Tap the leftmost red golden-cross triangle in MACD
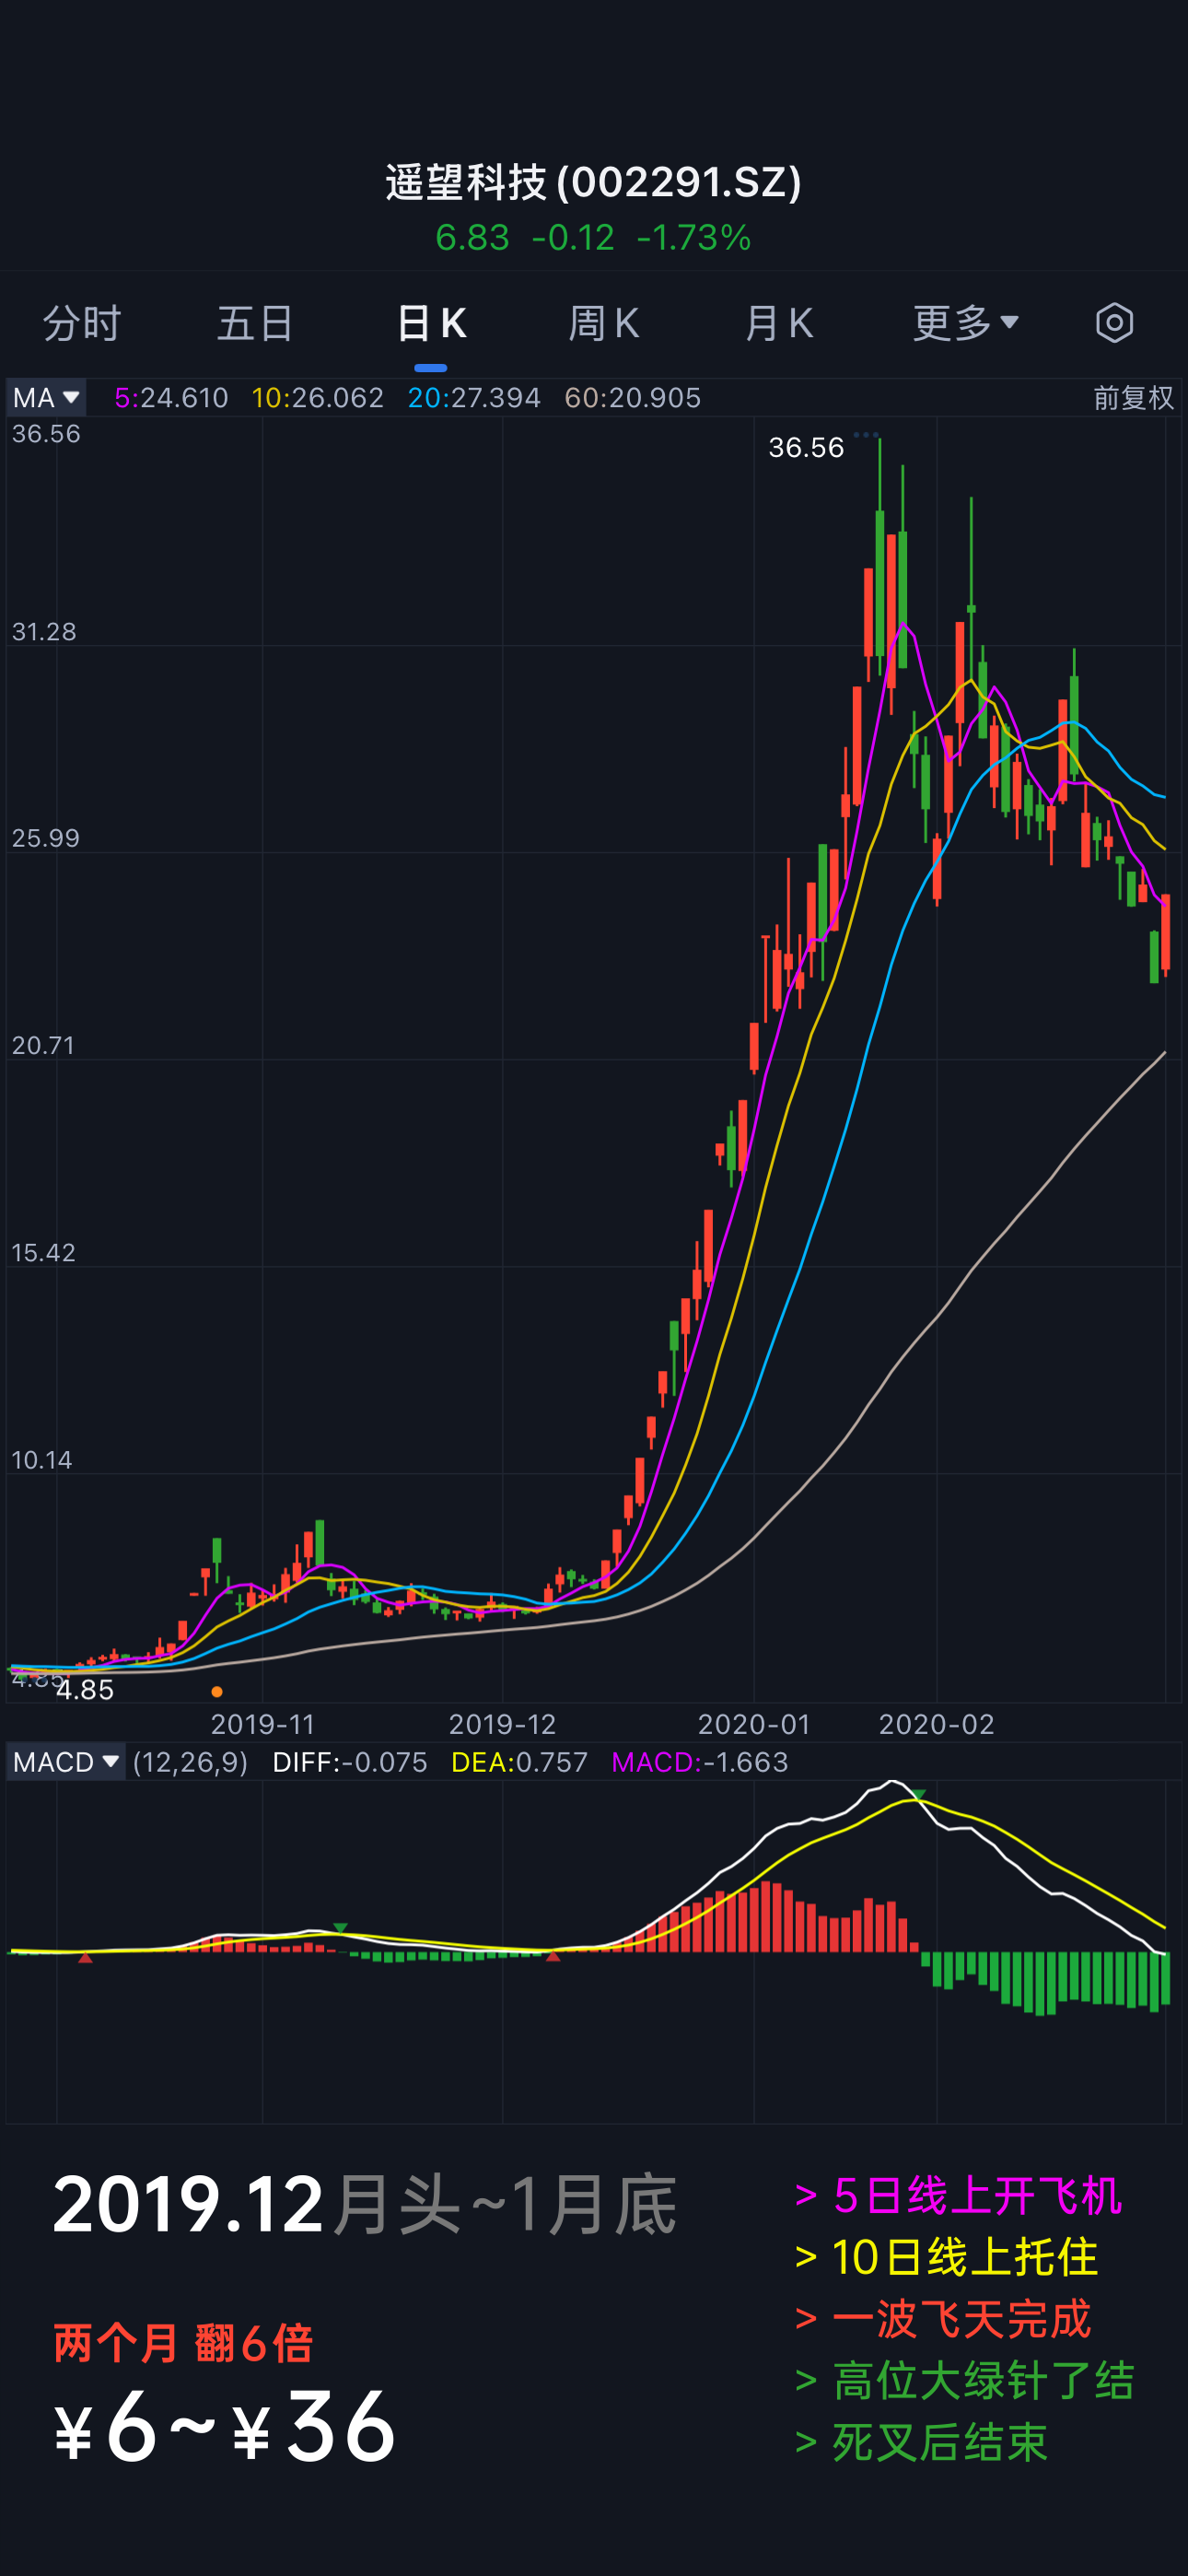The height and width of the screenshot is (2576, 1188). [86, 1957]
